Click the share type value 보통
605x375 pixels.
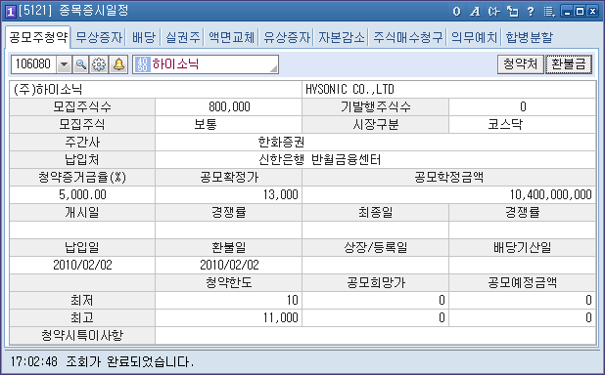point(206,124)
